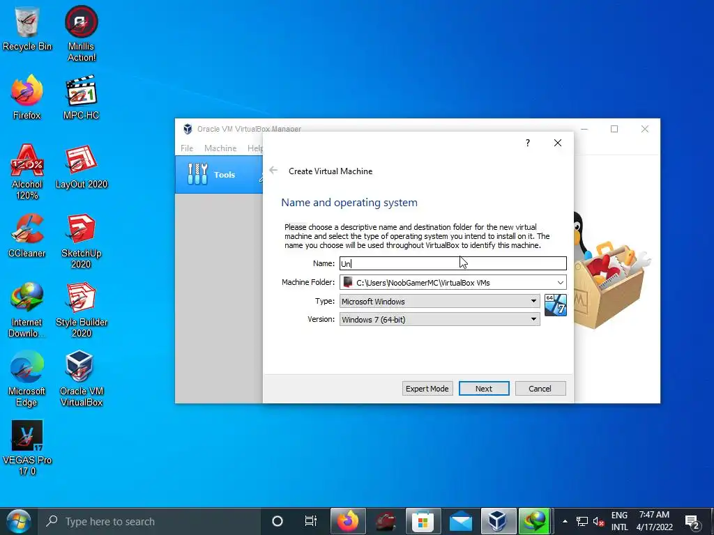Launch Alcohol 120% desktop icon
Image resolution: width=714 pixels, height=535 pixels.
click(27, 172)
